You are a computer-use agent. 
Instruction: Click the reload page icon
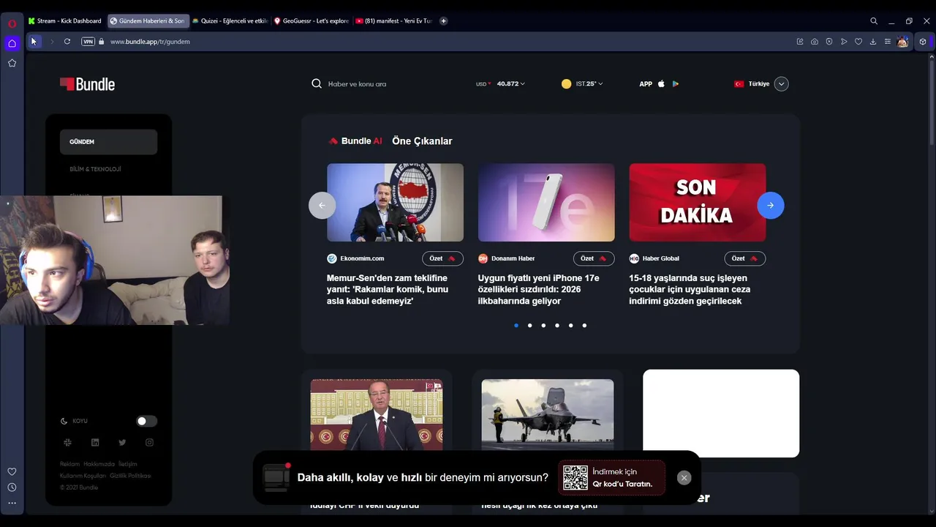(x=67, y=42)
